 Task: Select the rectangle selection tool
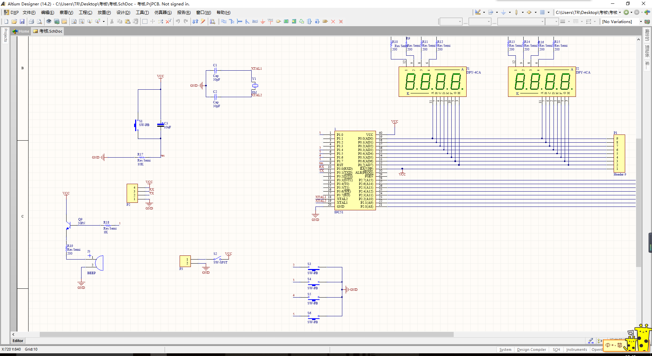coord(145,21)
